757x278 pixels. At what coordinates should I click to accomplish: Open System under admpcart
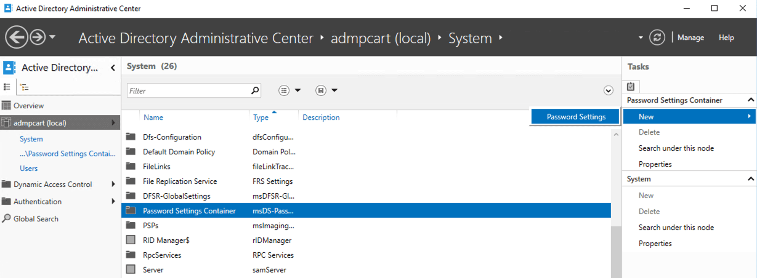[x=31, y=139]
